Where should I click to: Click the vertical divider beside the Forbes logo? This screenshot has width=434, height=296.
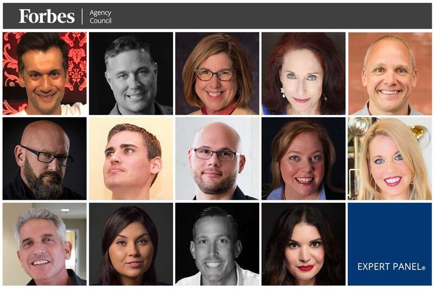tap(82, 17)
